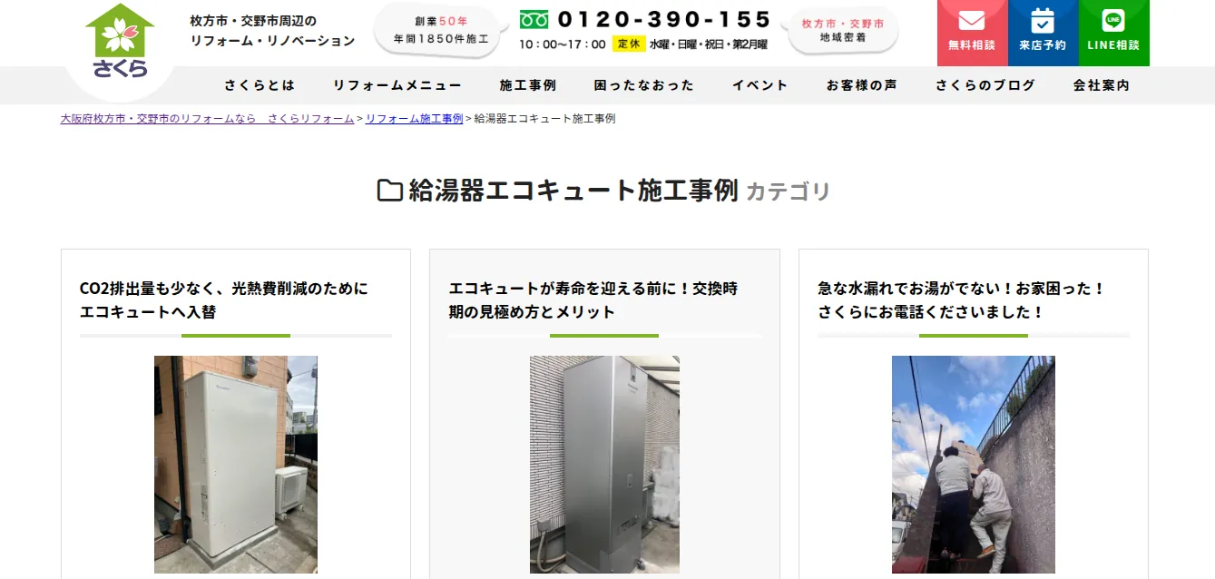The height and width of the screenshot is (579, 1215).
Task: Go to 施工事例 in navigation bar
Action: tap(527, 85)
